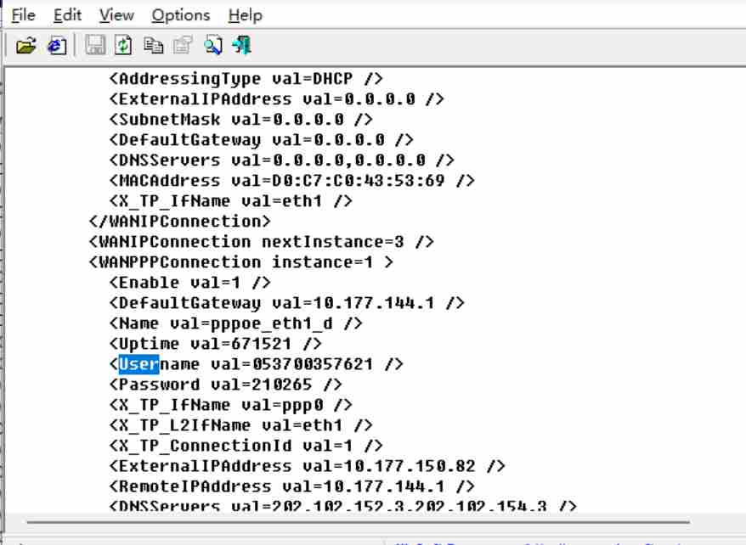Click the DNSServers val=202.102.152.3 line
The width and height of the screenshot is (746, 545).
point(342,507)
